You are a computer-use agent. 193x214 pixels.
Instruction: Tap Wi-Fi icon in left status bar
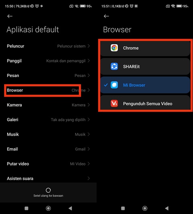click(77, 6)
